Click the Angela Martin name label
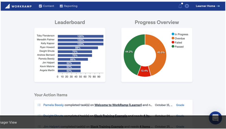The image size is (226, 129). [47, 70]
